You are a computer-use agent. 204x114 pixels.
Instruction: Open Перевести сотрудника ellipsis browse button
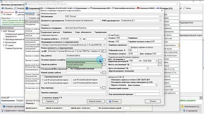pos(160,28)
